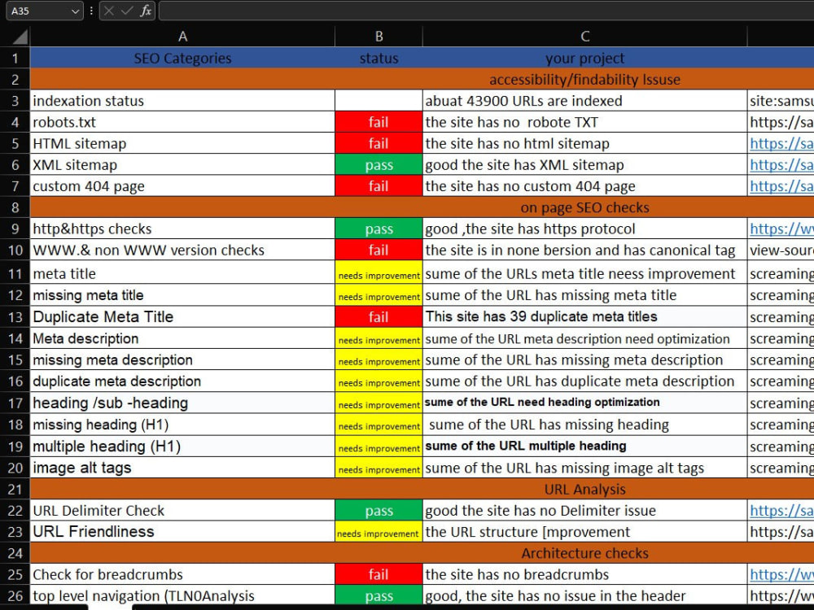Select the 'indexation status' cell
Screen dimensions: 814x610
point(182,101)
